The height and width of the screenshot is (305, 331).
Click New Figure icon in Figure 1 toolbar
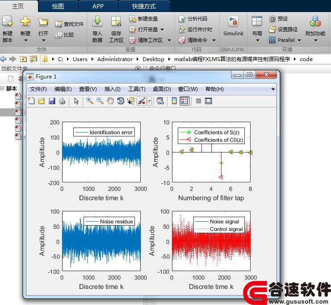[31, 101]
